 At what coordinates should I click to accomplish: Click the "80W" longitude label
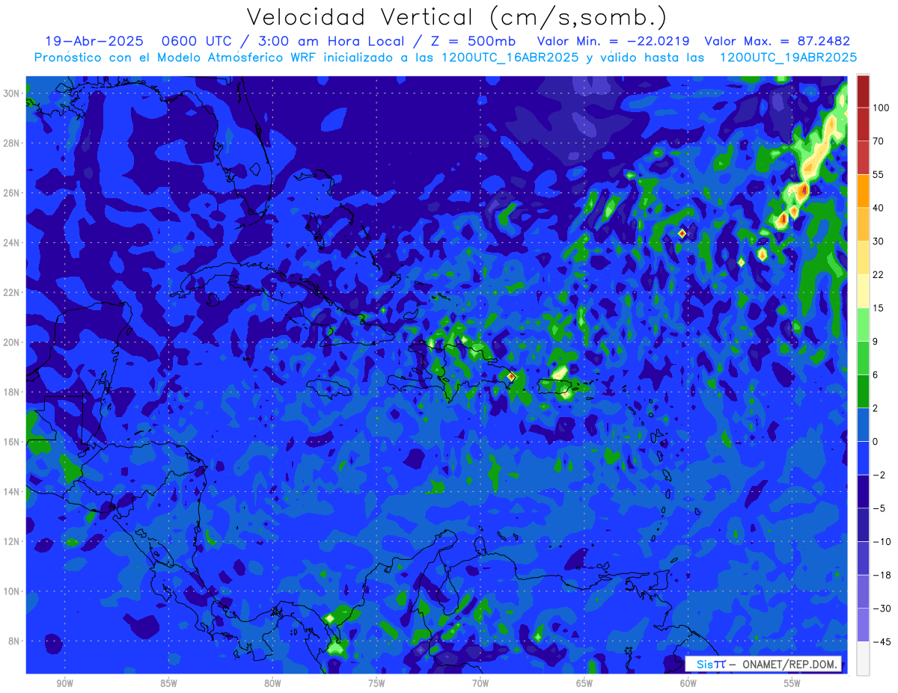pos(272,683)
